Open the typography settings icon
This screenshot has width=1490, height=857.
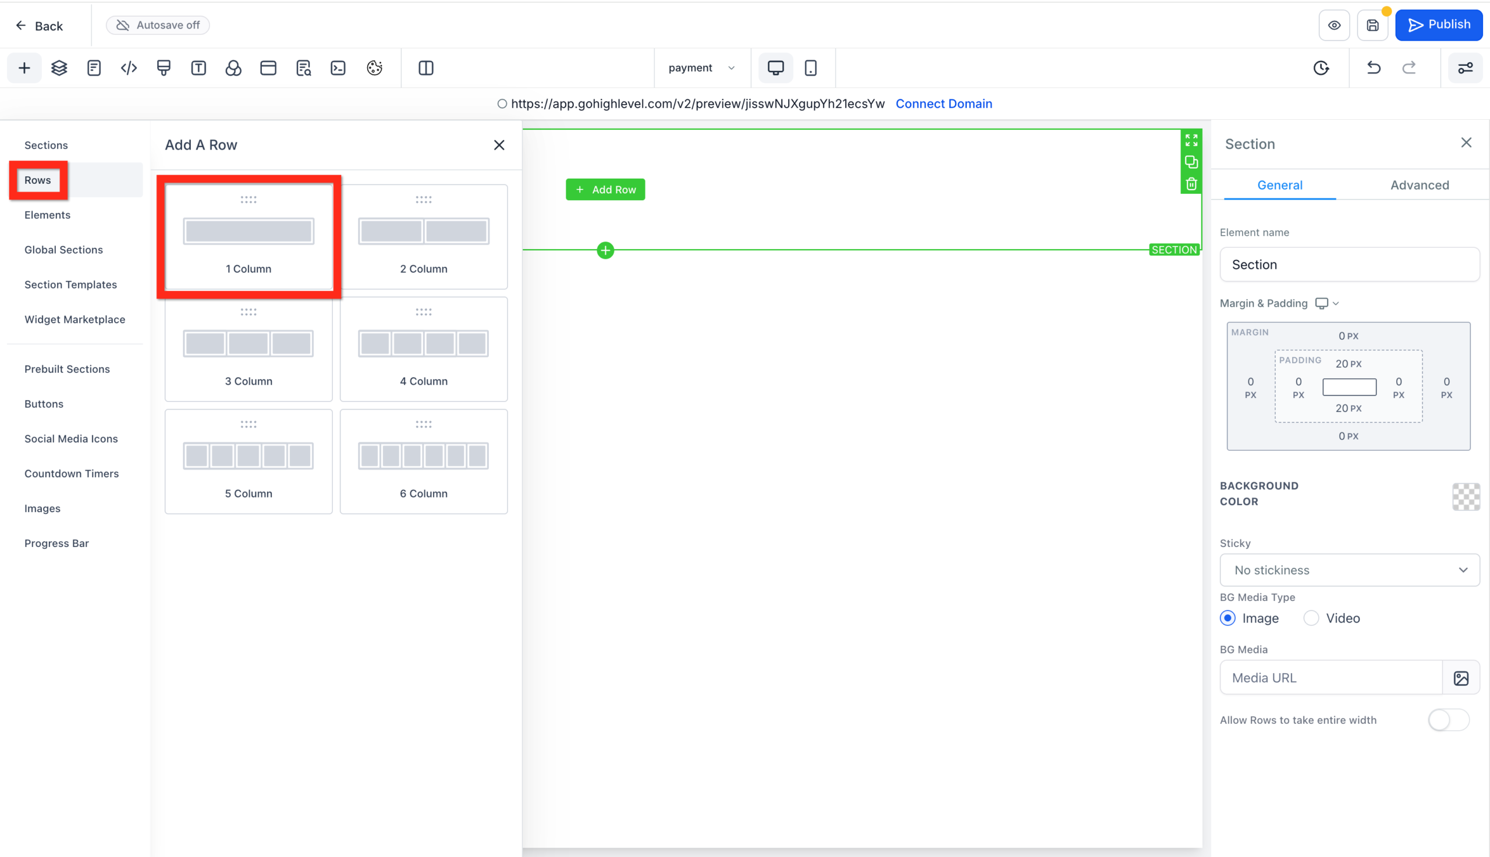(x=198, y=67)
